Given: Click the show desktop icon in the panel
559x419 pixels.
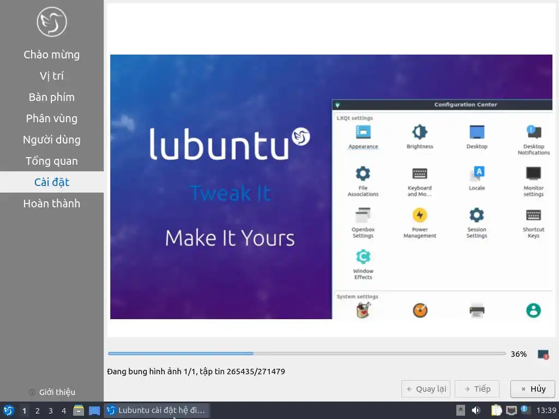Looking at the screenshot, I should pos(94,410).
